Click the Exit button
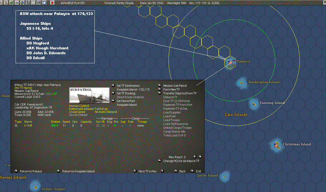 click(x=198, y=171)
